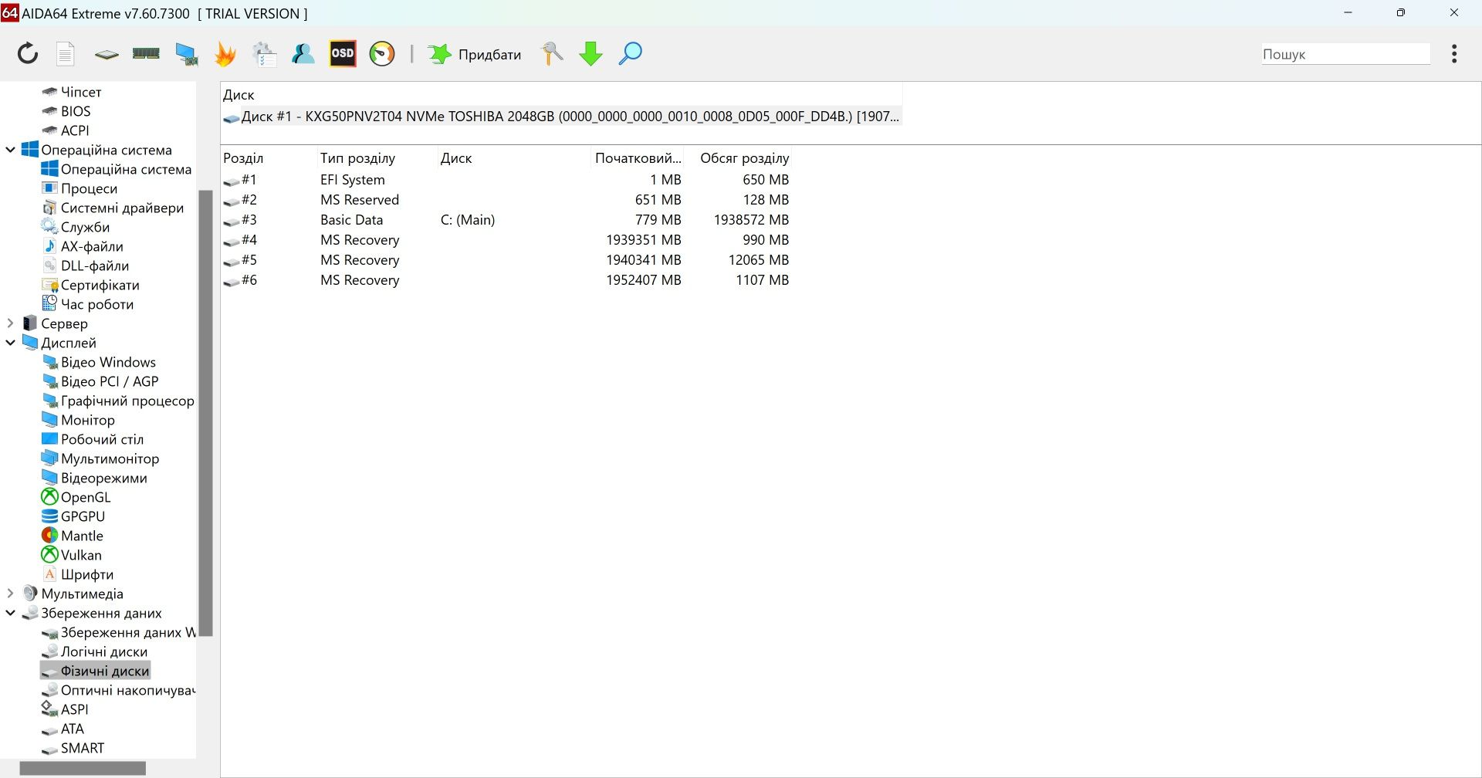Image resolution: width=1482 pixels, height=778 pixels.
Task: Open Час роботи tree item
Action: (x=87, y=304)
